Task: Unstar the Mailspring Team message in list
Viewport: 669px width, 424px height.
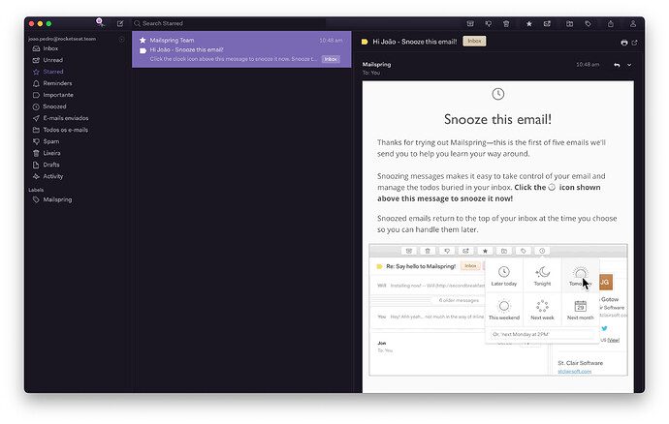Action: pos(143,40)
